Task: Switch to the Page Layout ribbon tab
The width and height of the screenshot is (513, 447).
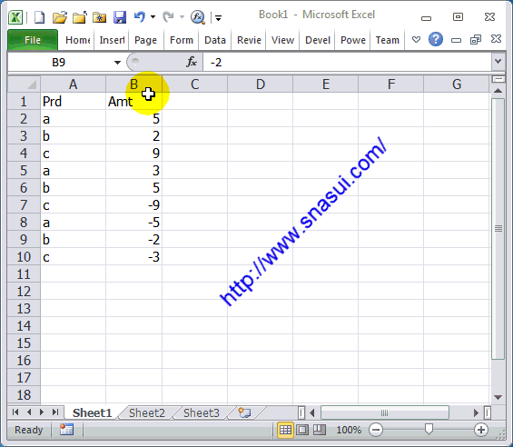Action: [x=145, y=40]
